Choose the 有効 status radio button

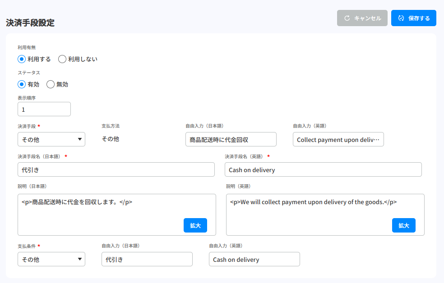pyautogui.click(x=22, y=84)
